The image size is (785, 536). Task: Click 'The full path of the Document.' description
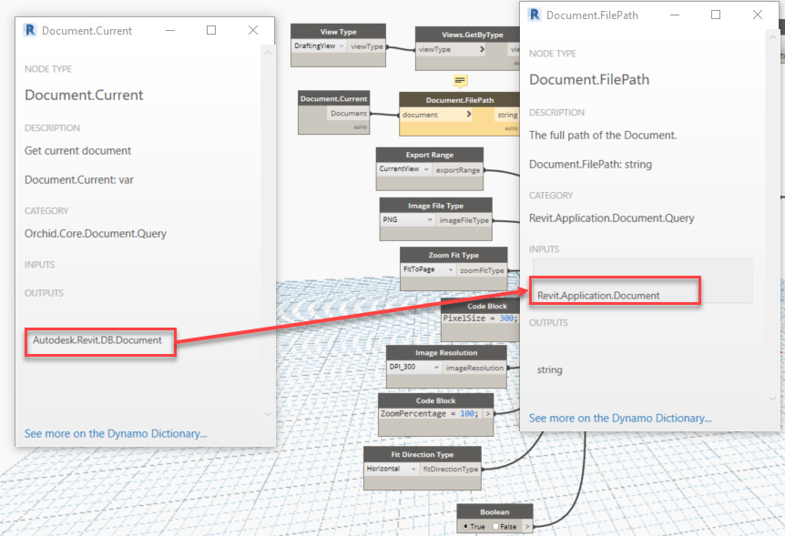pos(603,135)
